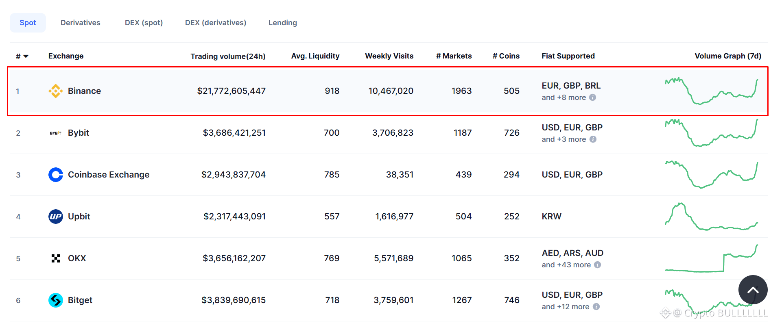Click the Binance logo icon
Viewport: 771px width, 323px height.
click(x=56, y=91)
